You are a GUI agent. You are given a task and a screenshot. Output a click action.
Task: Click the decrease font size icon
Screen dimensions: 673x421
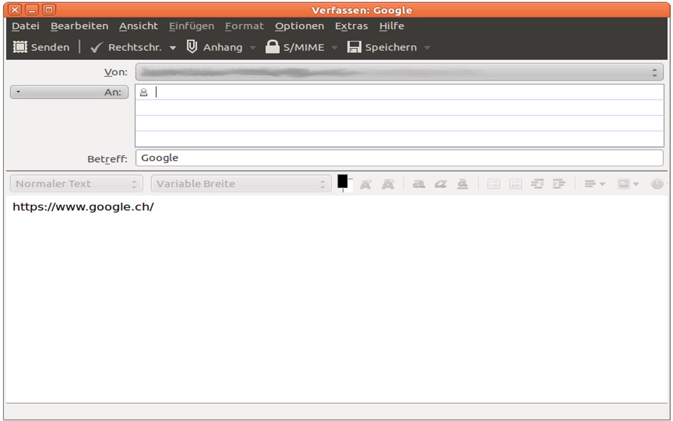365,184
